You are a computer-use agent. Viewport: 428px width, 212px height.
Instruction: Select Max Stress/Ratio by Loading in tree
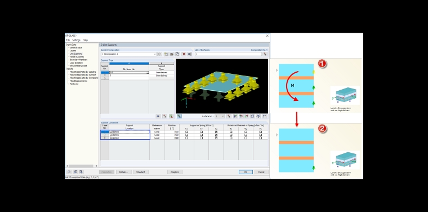(83, 72)
